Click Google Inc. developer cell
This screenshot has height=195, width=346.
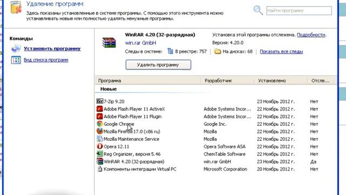pos(215,124)
